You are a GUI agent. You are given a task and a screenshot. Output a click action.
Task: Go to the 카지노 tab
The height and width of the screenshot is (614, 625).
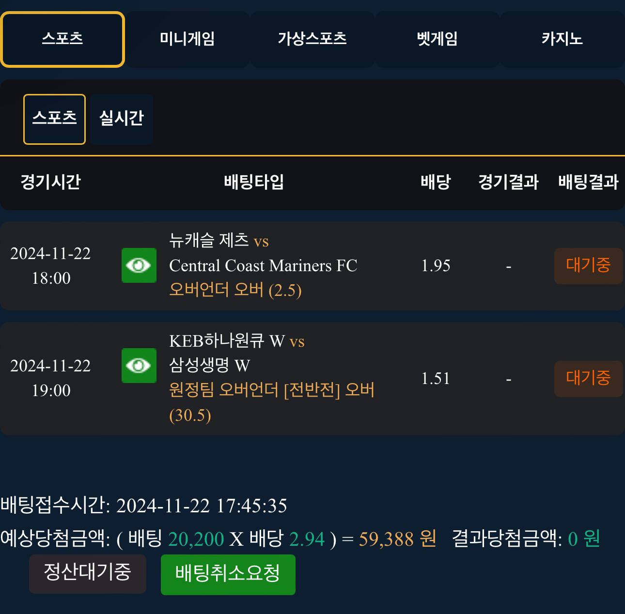(562, 39)
